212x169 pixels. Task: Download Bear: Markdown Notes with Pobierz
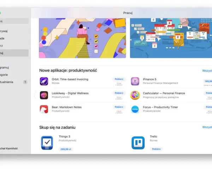pos(119,107)
